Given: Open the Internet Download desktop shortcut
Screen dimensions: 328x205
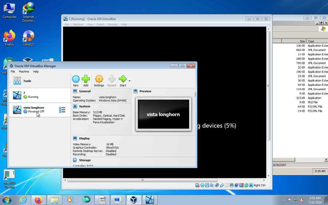Looking at the screenshot, I should point(28,12).
